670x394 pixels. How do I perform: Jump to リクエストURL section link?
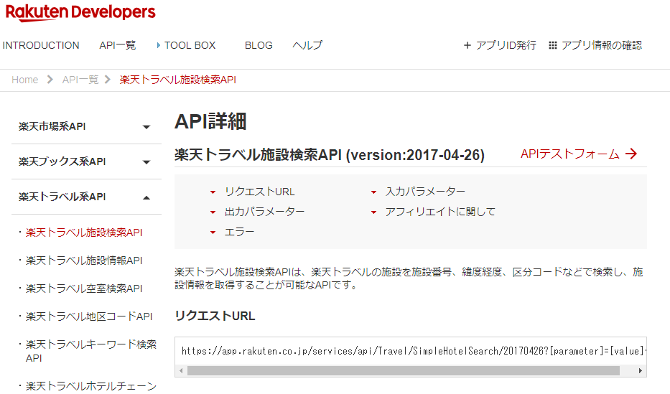pyautogui.click(x=260, y=192)
